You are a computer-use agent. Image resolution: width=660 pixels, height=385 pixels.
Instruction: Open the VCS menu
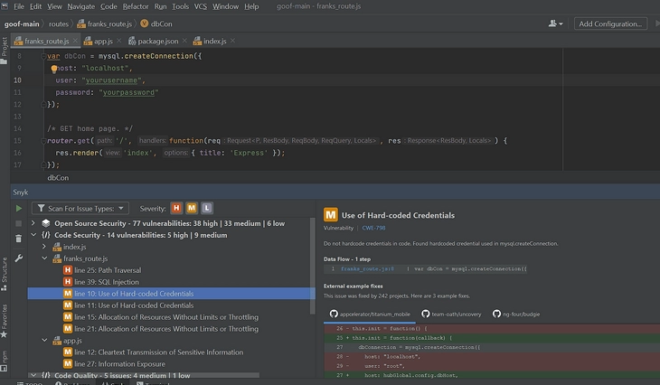[x=201, y=6]
